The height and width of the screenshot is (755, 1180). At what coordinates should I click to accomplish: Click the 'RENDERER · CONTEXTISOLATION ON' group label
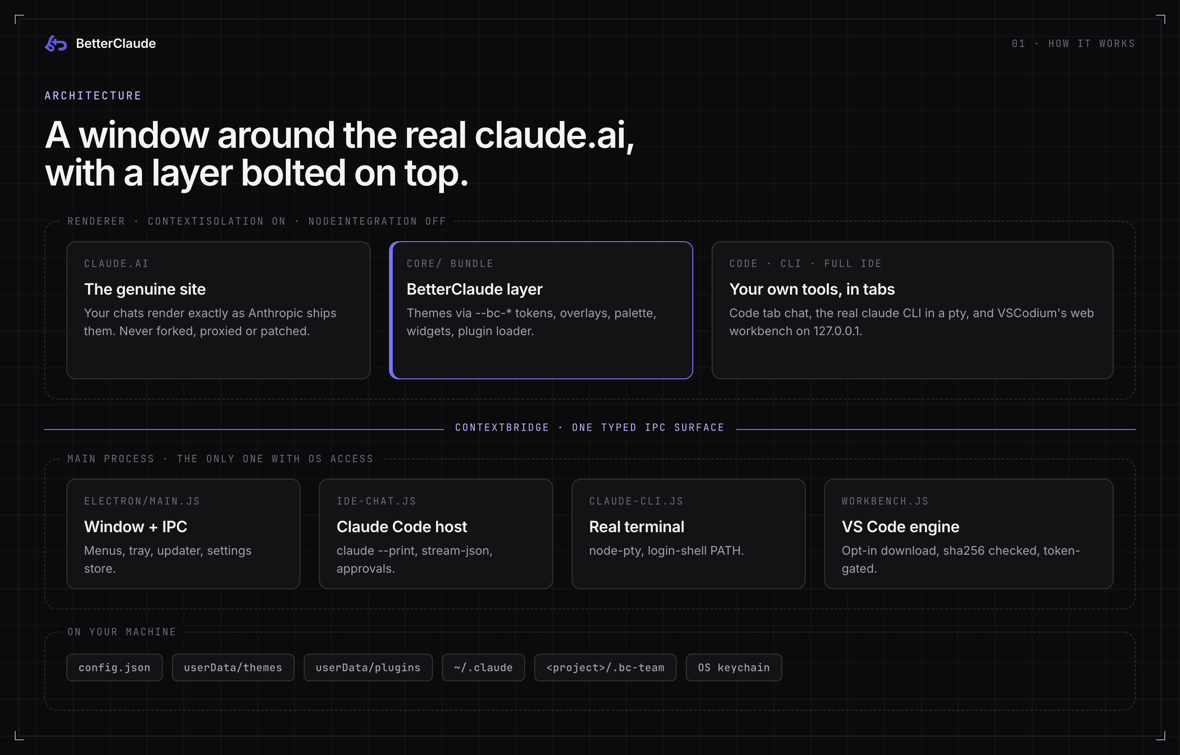257,221
